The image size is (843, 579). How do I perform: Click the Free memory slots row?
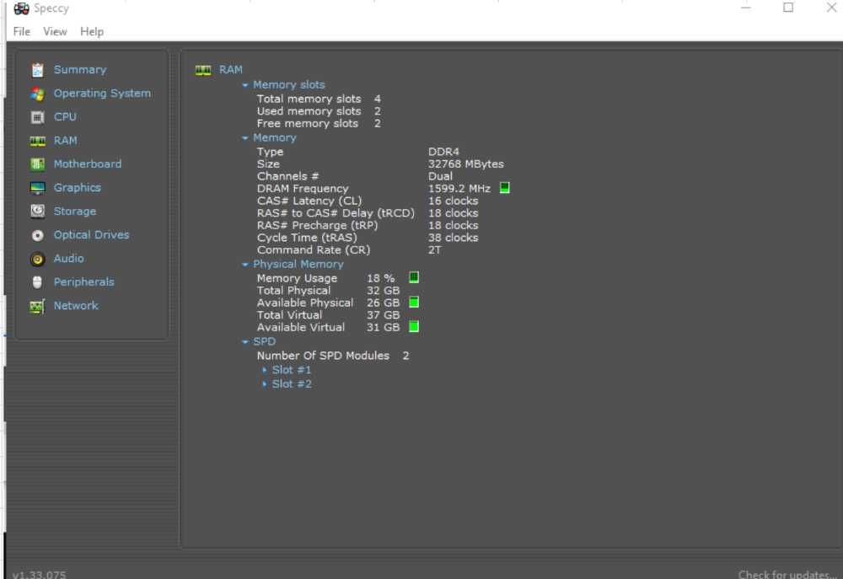point(319,124)
